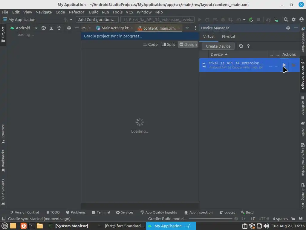Collapse all in Project panel
306x230 pixels.
tap(59, 28)
